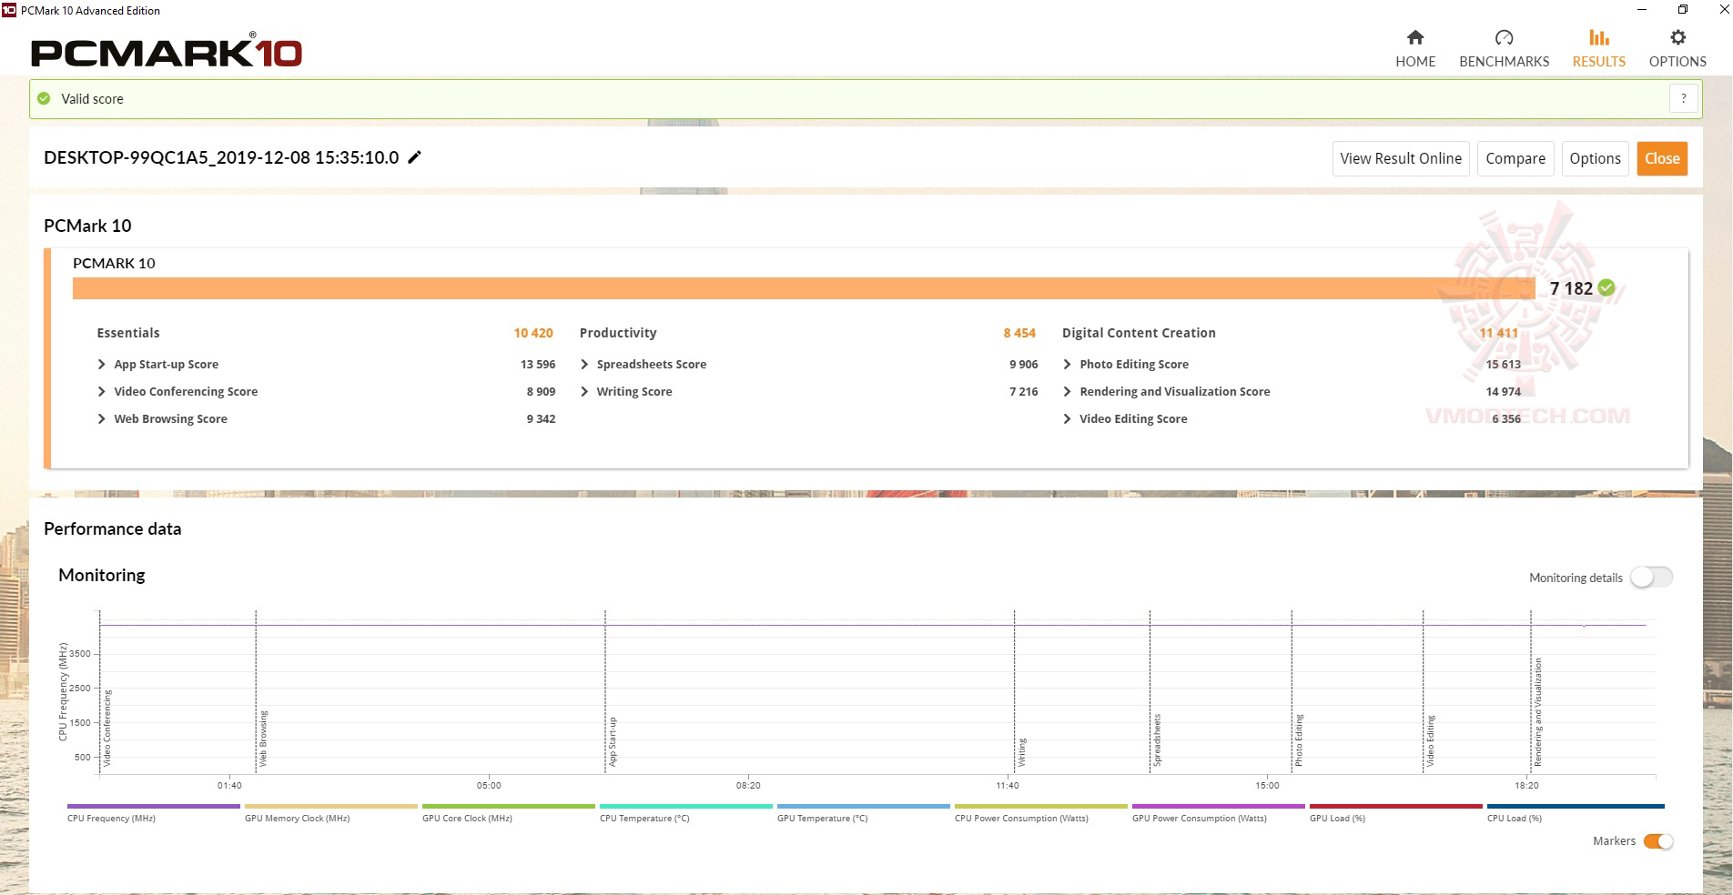Viewport: 1733px width, 895px height.
Task: Select GPU Core Clock (MHz) legend swatch
Action: 509,806
